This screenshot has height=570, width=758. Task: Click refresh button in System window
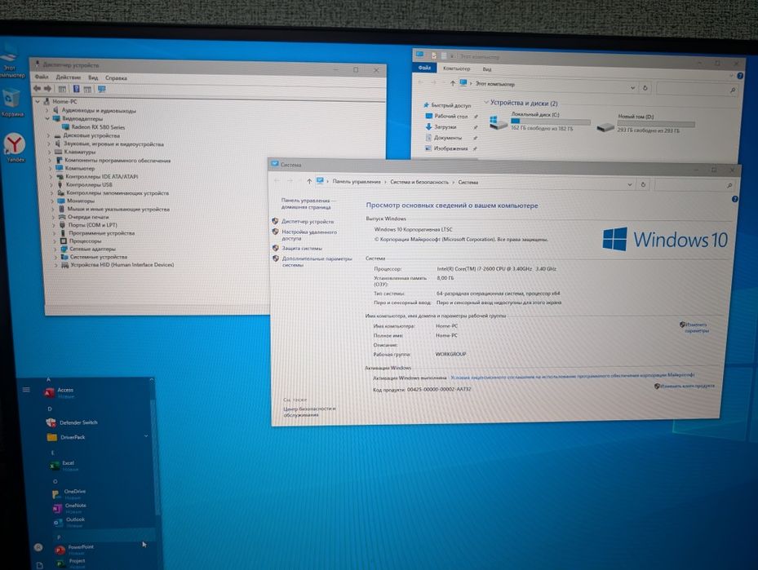tap(642, 184)
